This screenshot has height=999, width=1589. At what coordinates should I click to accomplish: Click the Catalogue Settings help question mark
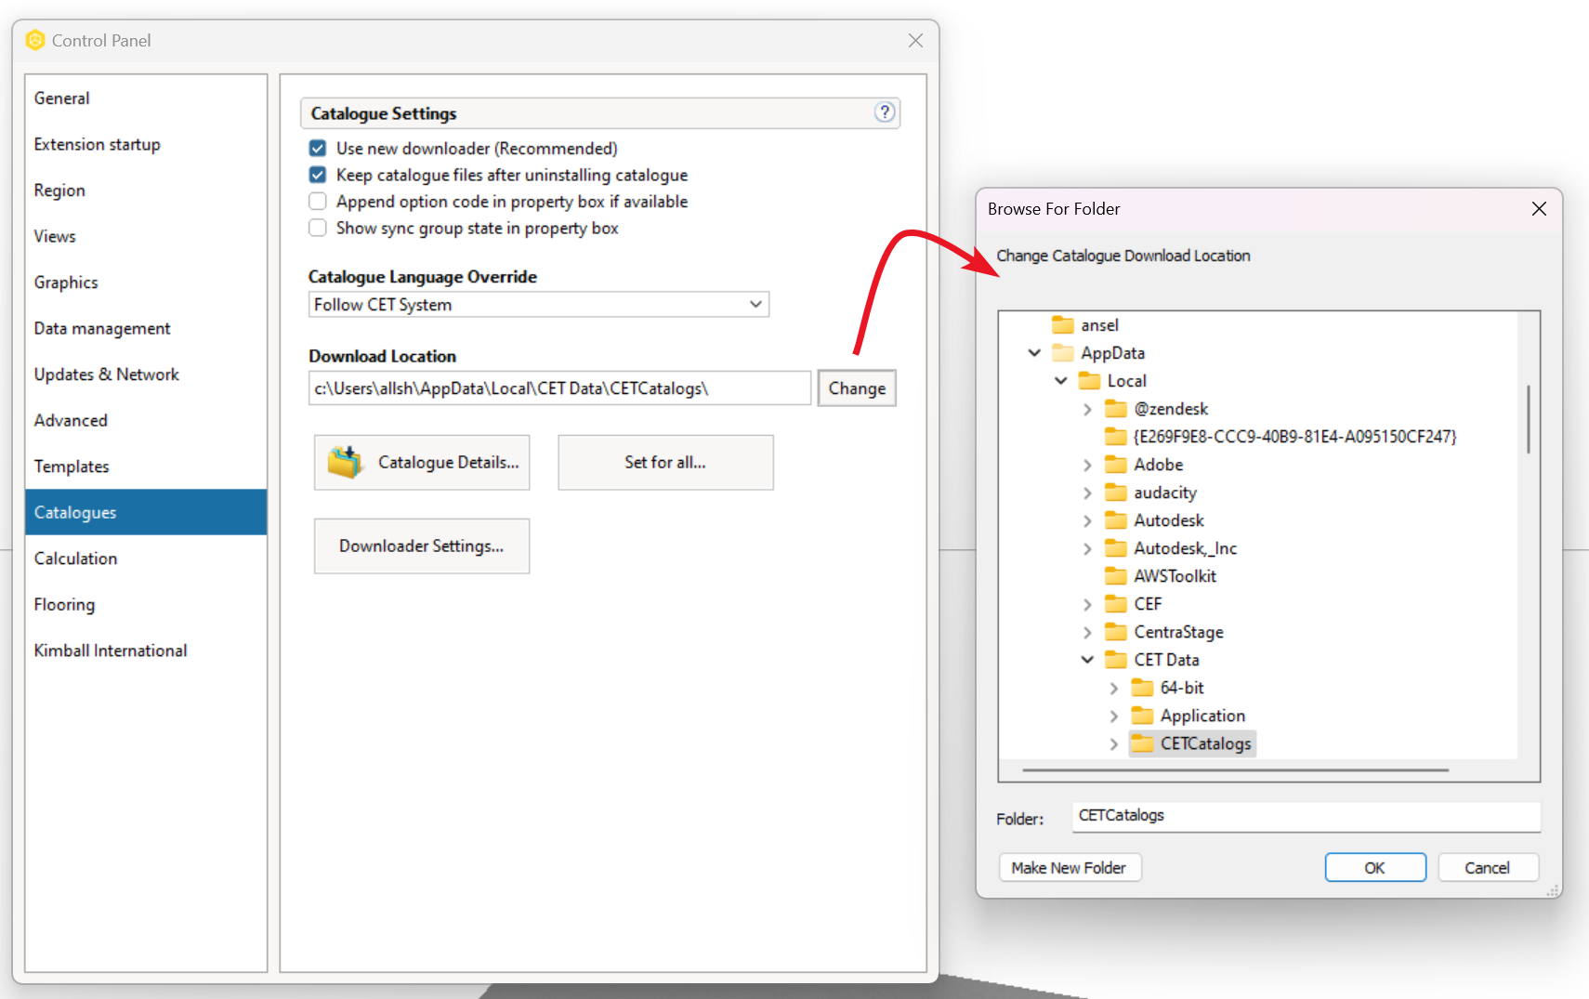point(884,112)
